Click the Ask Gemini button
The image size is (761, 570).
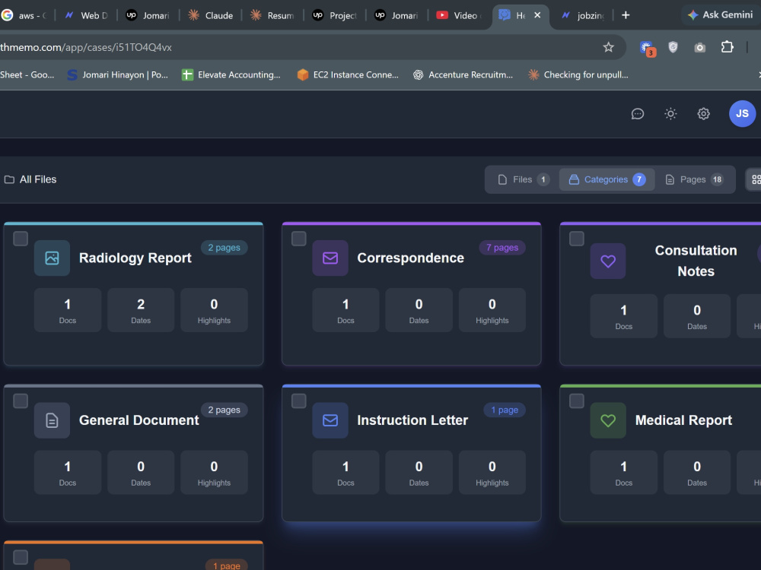(721, 15)
